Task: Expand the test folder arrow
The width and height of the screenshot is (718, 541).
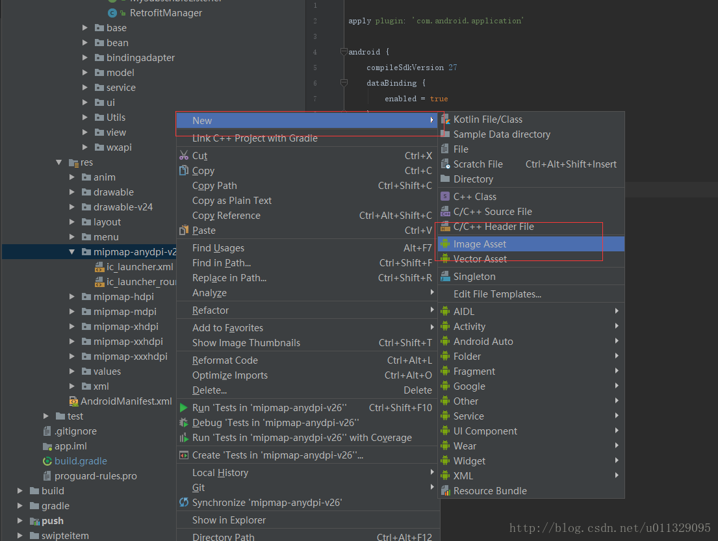Action: (x=45, y=416)
